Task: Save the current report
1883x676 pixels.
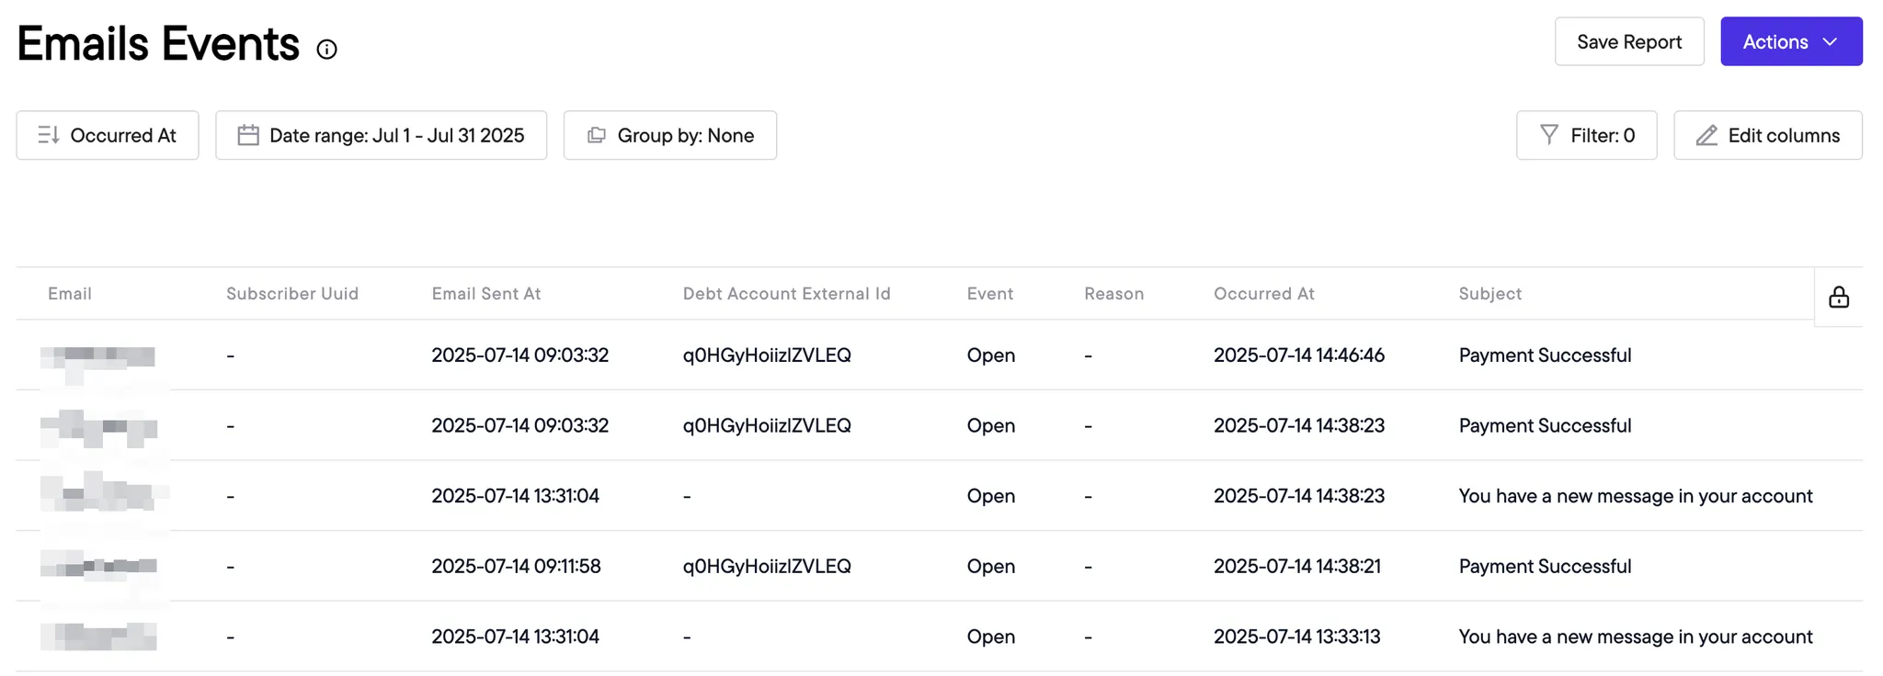Action: click(x=1629, y=41)
